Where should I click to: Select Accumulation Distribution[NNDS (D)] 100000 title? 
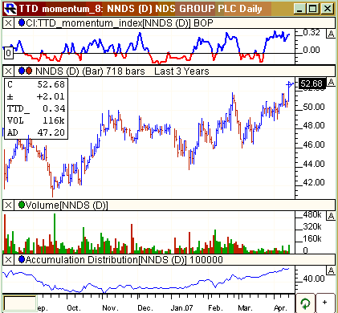pyautogui.click(x=124, y=260)
